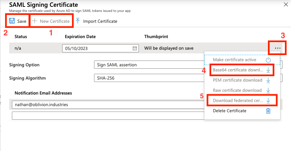
Task: Click the power icon beside Make certificate active
Action: 268,60
